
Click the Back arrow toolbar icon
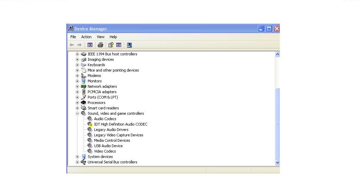coord(72,45)
